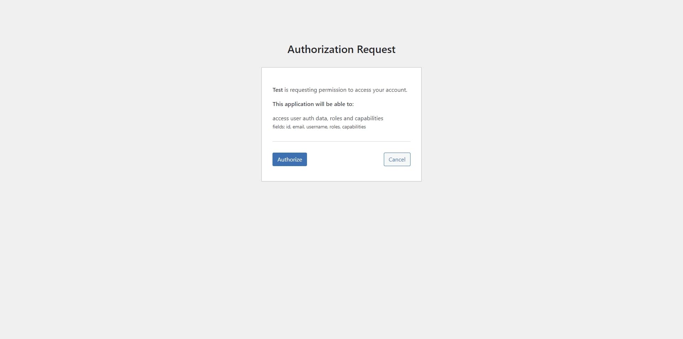Click the horizontal divider above the buttons
Image resolution: width=683 pixels, height=339 pixels.
pyautogui.click(x=341, y=142)
